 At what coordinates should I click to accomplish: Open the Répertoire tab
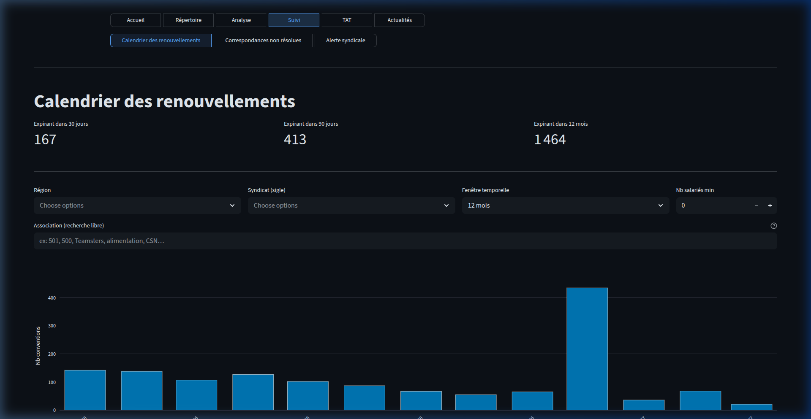pyautogui.click(x=188, y=20)
